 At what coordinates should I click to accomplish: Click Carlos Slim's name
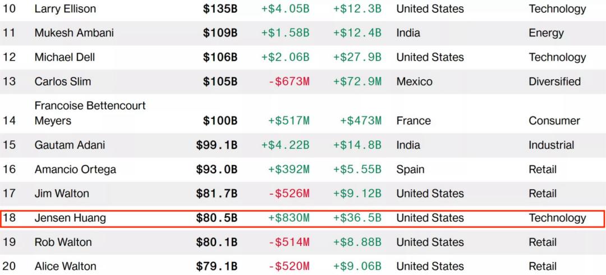coord(63,81)
